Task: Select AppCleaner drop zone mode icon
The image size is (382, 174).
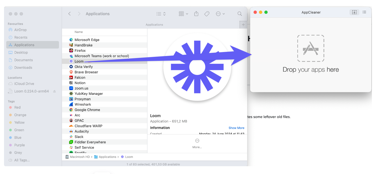Action: (x=354, y=12)
